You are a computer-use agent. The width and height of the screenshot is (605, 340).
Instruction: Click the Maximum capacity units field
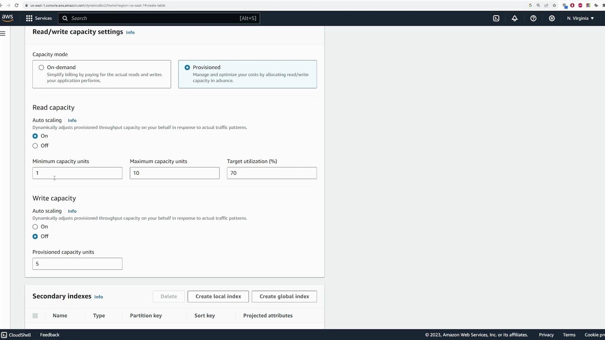point(175,173)
